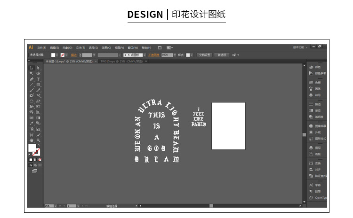Set paint mode to Gradient button
The width and height of the screenshot is (353, 218).
[x=35, y=160]
